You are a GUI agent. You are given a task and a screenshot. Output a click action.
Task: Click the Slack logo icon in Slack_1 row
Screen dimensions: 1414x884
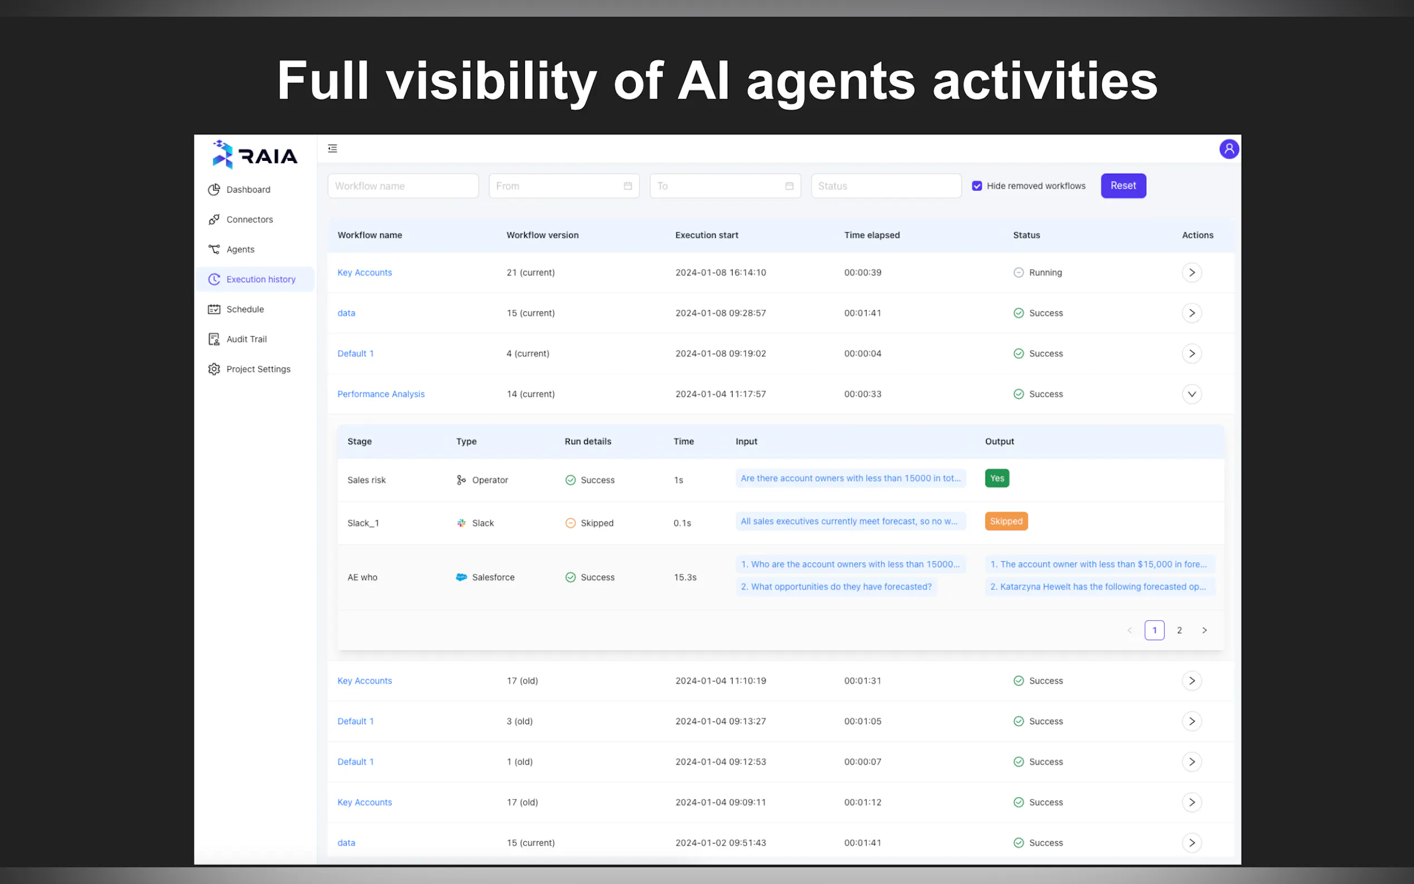point(461,523)
